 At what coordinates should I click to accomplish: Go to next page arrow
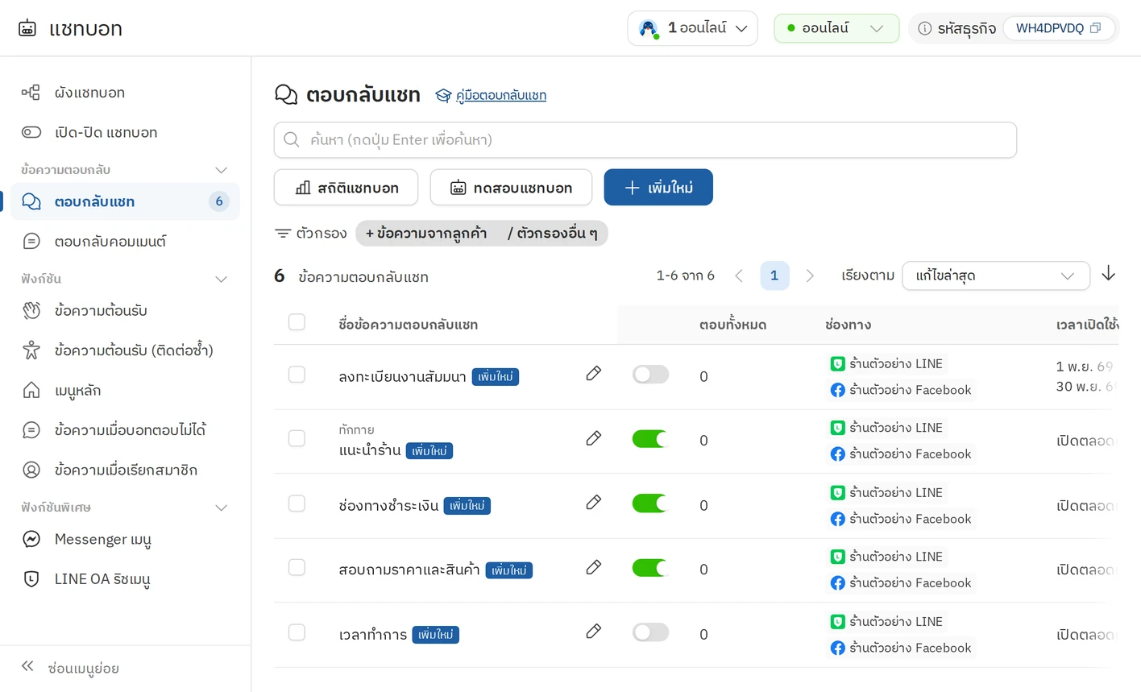pos(810,276)
